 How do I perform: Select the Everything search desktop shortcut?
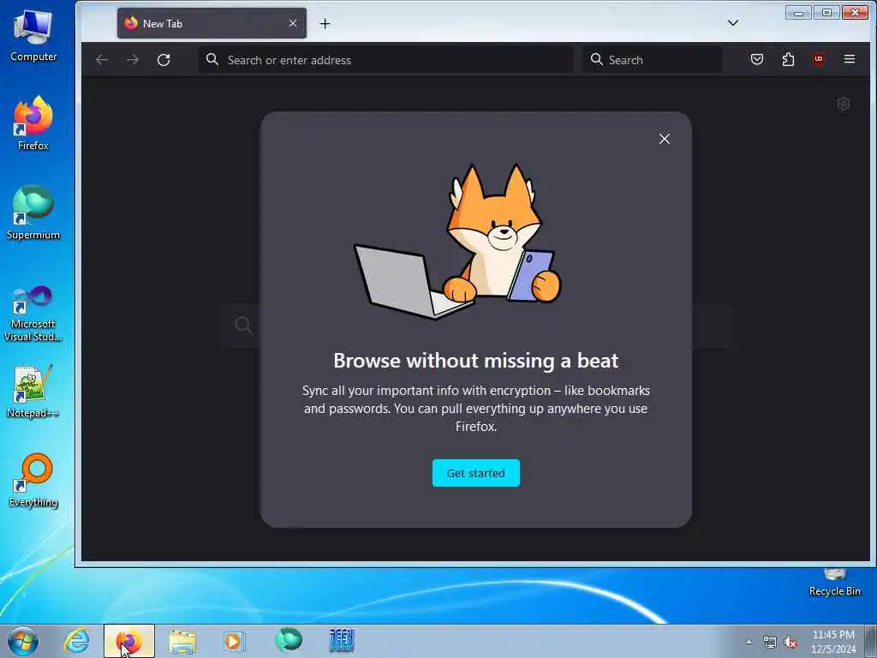click(33, 481)
